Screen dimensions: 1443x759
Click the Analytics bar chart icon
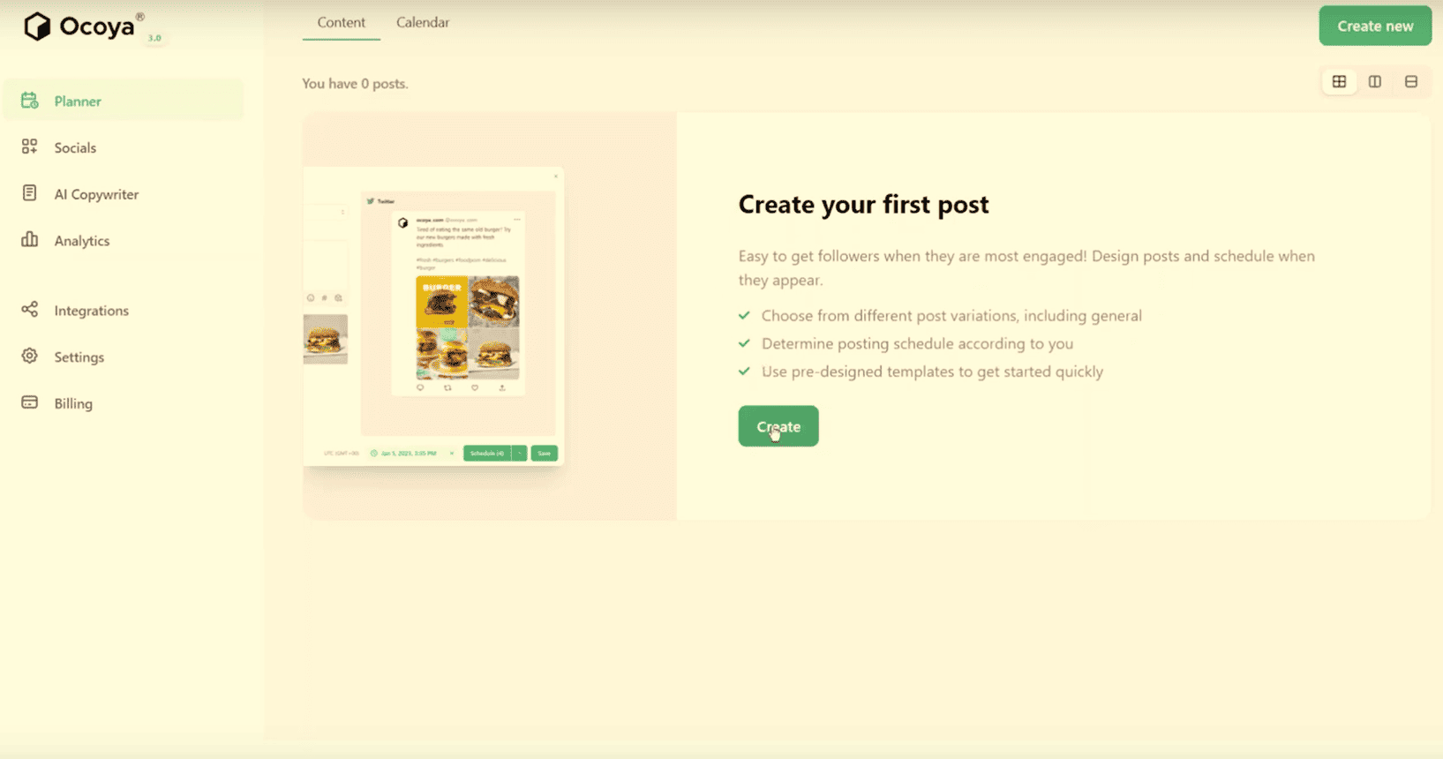30,240
